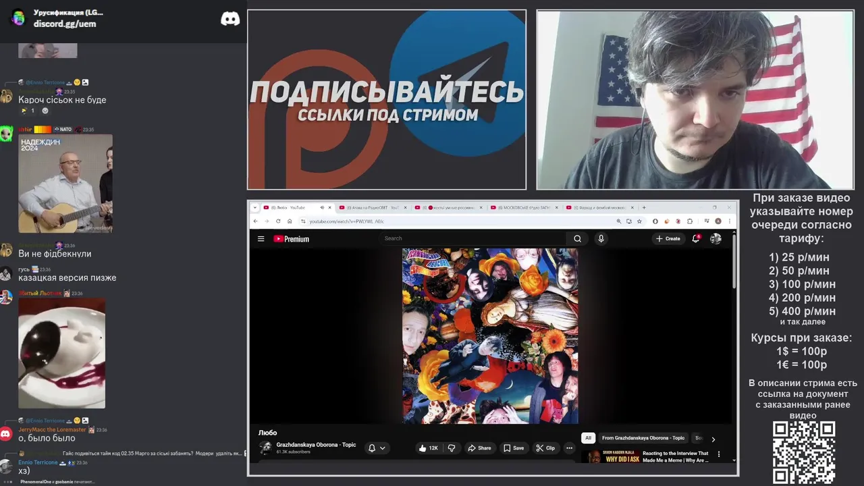Screen dimensions: 864x486
Task: Click the YouTube Premium logo
Action: [291, 238]
